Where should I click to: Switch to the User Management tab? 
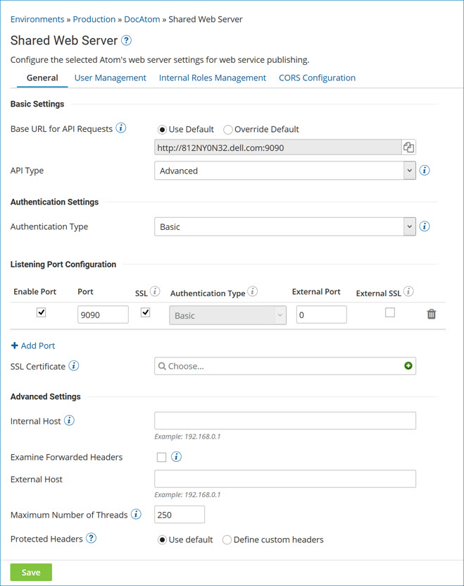pos(110,78)
